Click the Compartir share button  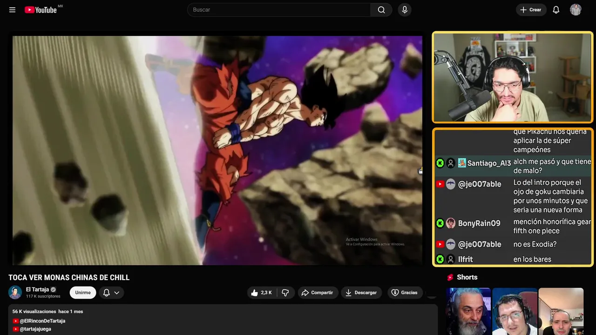pyautogui.click(x=318, y=293)
